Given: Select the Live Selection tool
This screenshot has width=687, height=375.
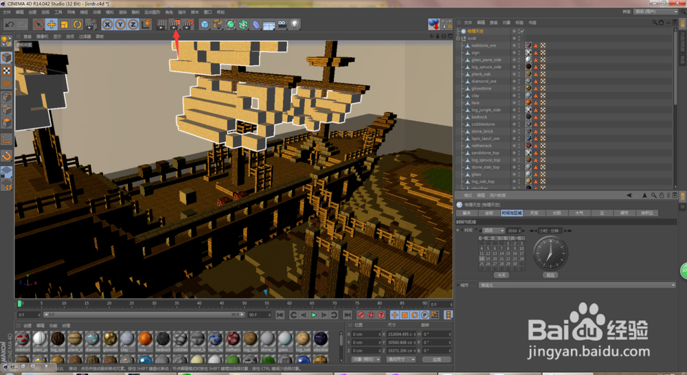Looking at the screenshot, I should click(x=38, y=25).
